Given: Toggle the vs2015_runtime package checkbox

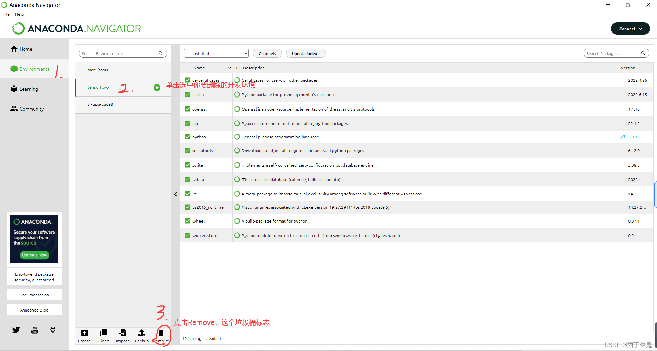Looking at the screenshot, I should click(188, 207).
